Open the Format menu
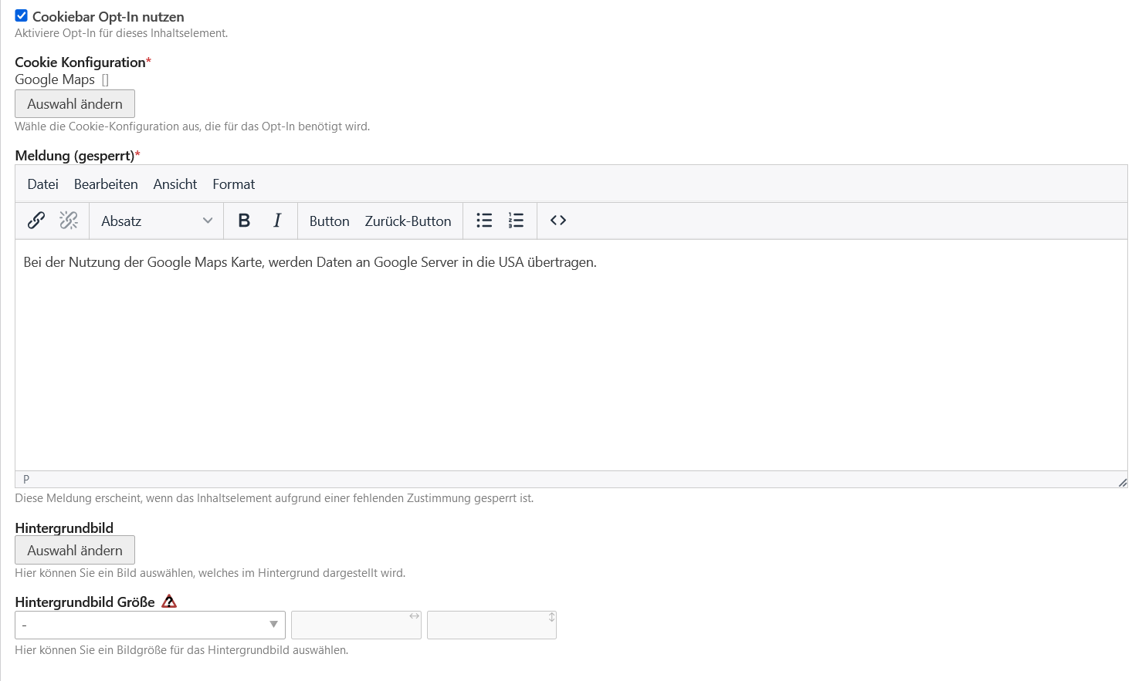Viewport: 1142px width, 681px height. [234, 184]
